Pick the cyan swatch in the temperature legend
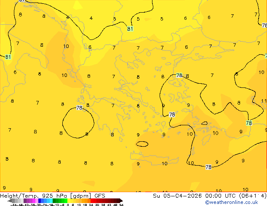 51,201
